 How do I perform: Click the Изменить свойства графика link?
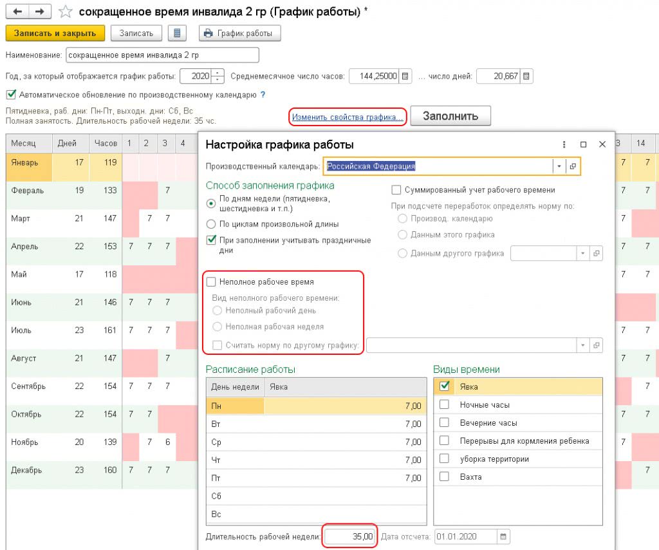coord(348,117)
